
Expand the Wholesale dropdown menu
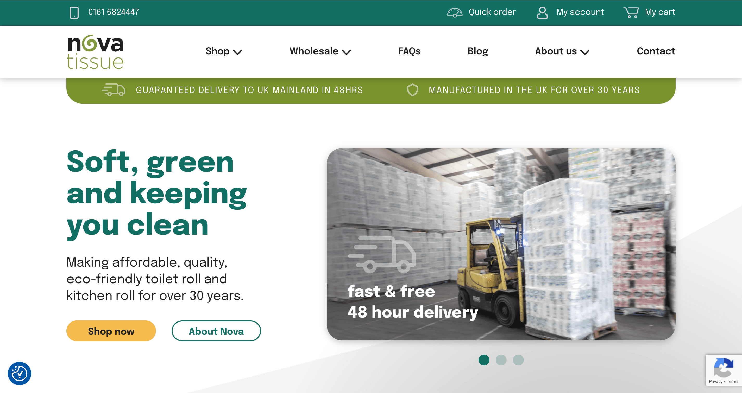[320, 51]
